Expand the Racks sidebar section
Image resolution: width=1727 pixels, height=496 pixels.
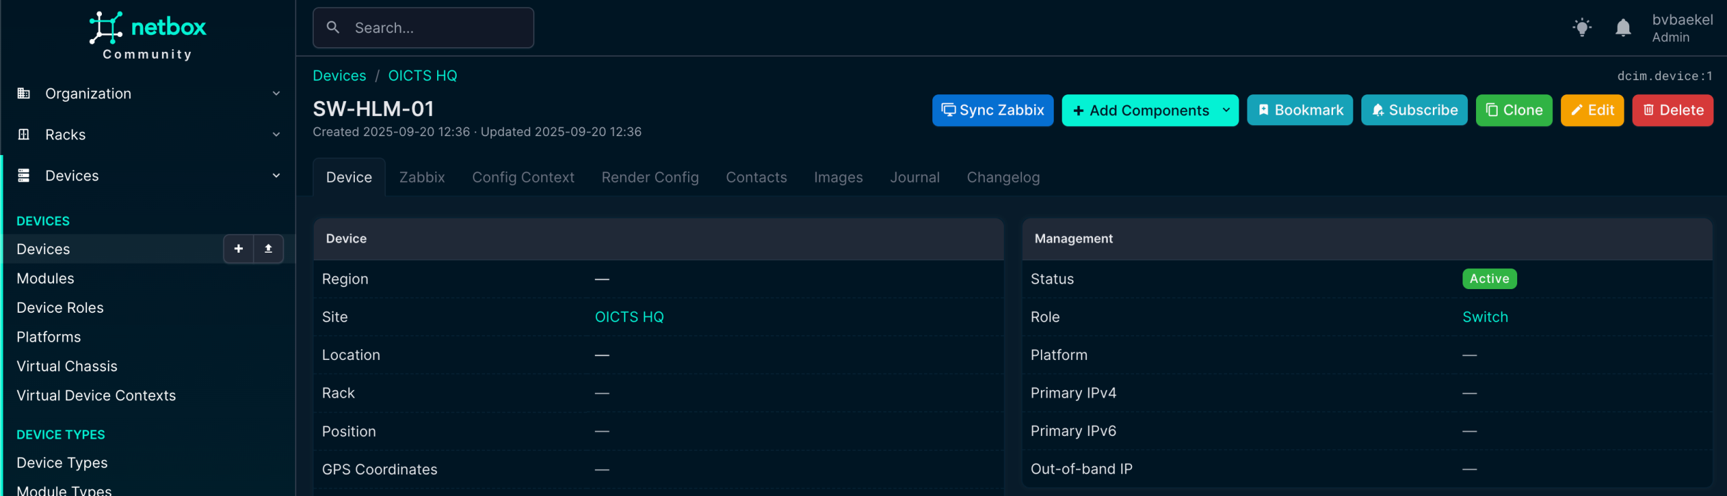(148, 135)
